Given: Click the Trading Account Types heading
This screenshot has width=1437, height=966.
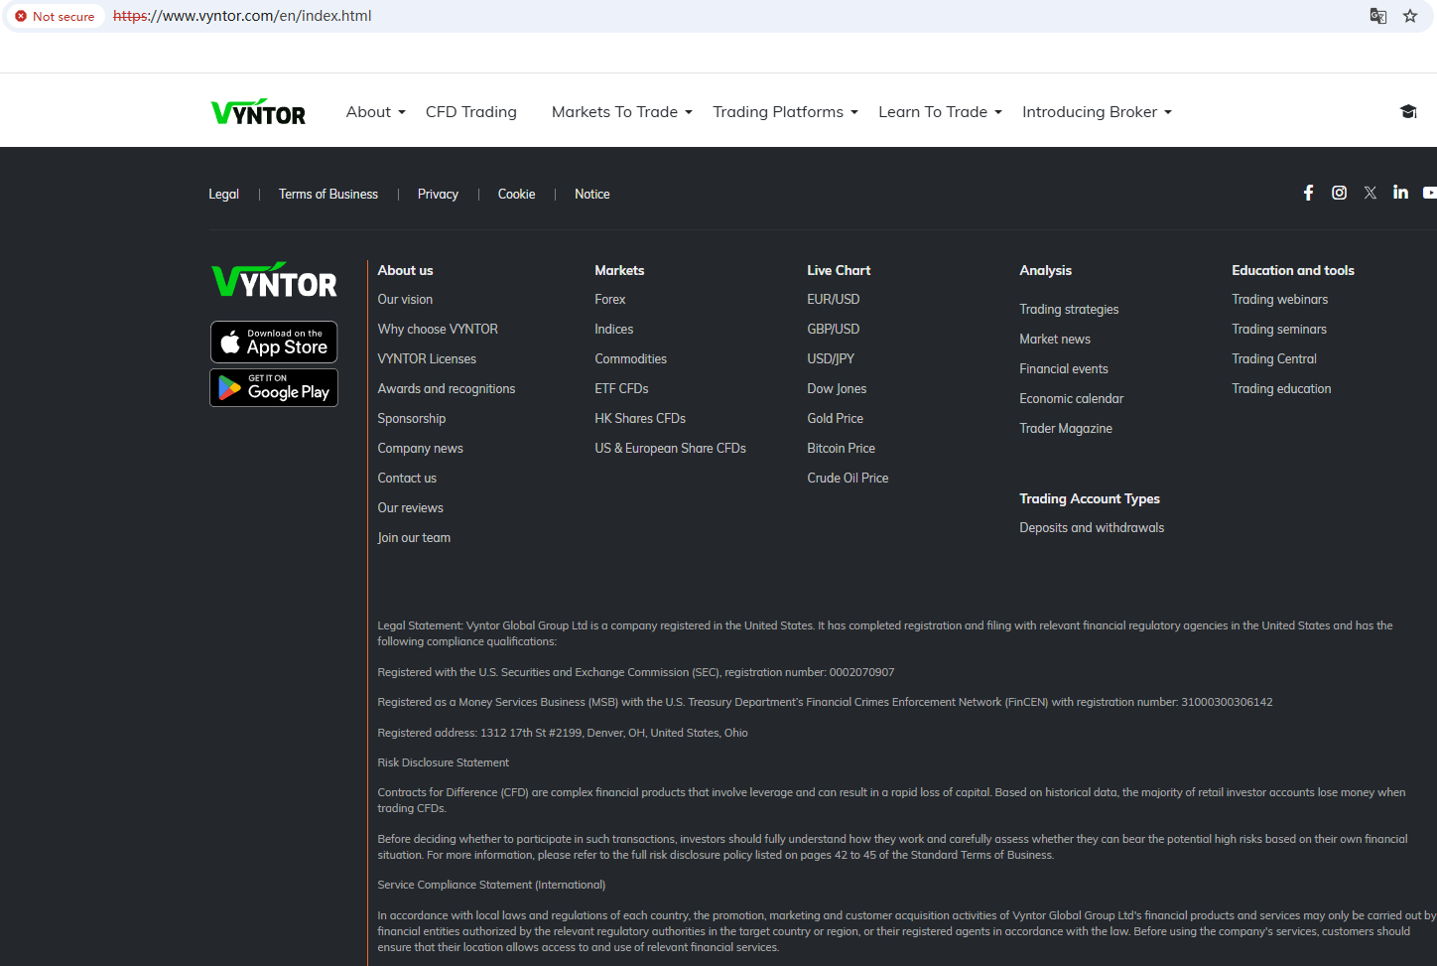Looking at the screenshot, I should click(x=1090, y=499).
